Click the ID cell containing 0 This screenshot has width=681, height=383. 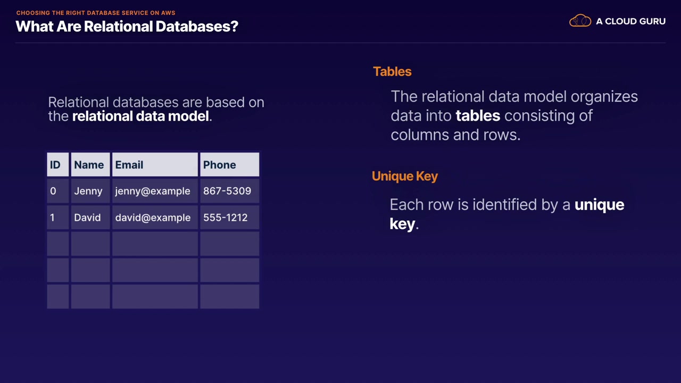point(57,191)
